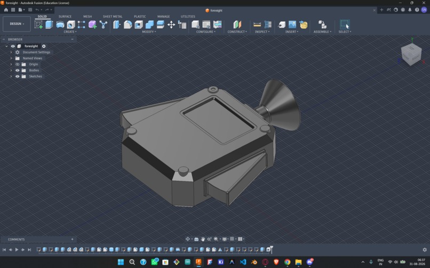Pick the Hole tool in Create
Viewport: 430px width, 268px height.
tap(71, 24)
